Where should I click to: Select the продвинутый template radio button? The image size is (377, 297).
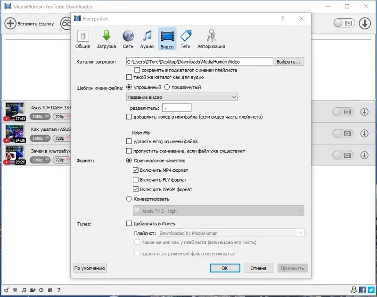click(167, 87)
